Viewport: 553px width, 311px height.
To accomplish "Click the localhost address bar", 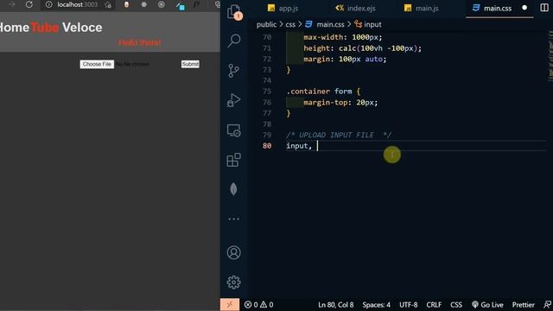I will click(x=77, y=4).
